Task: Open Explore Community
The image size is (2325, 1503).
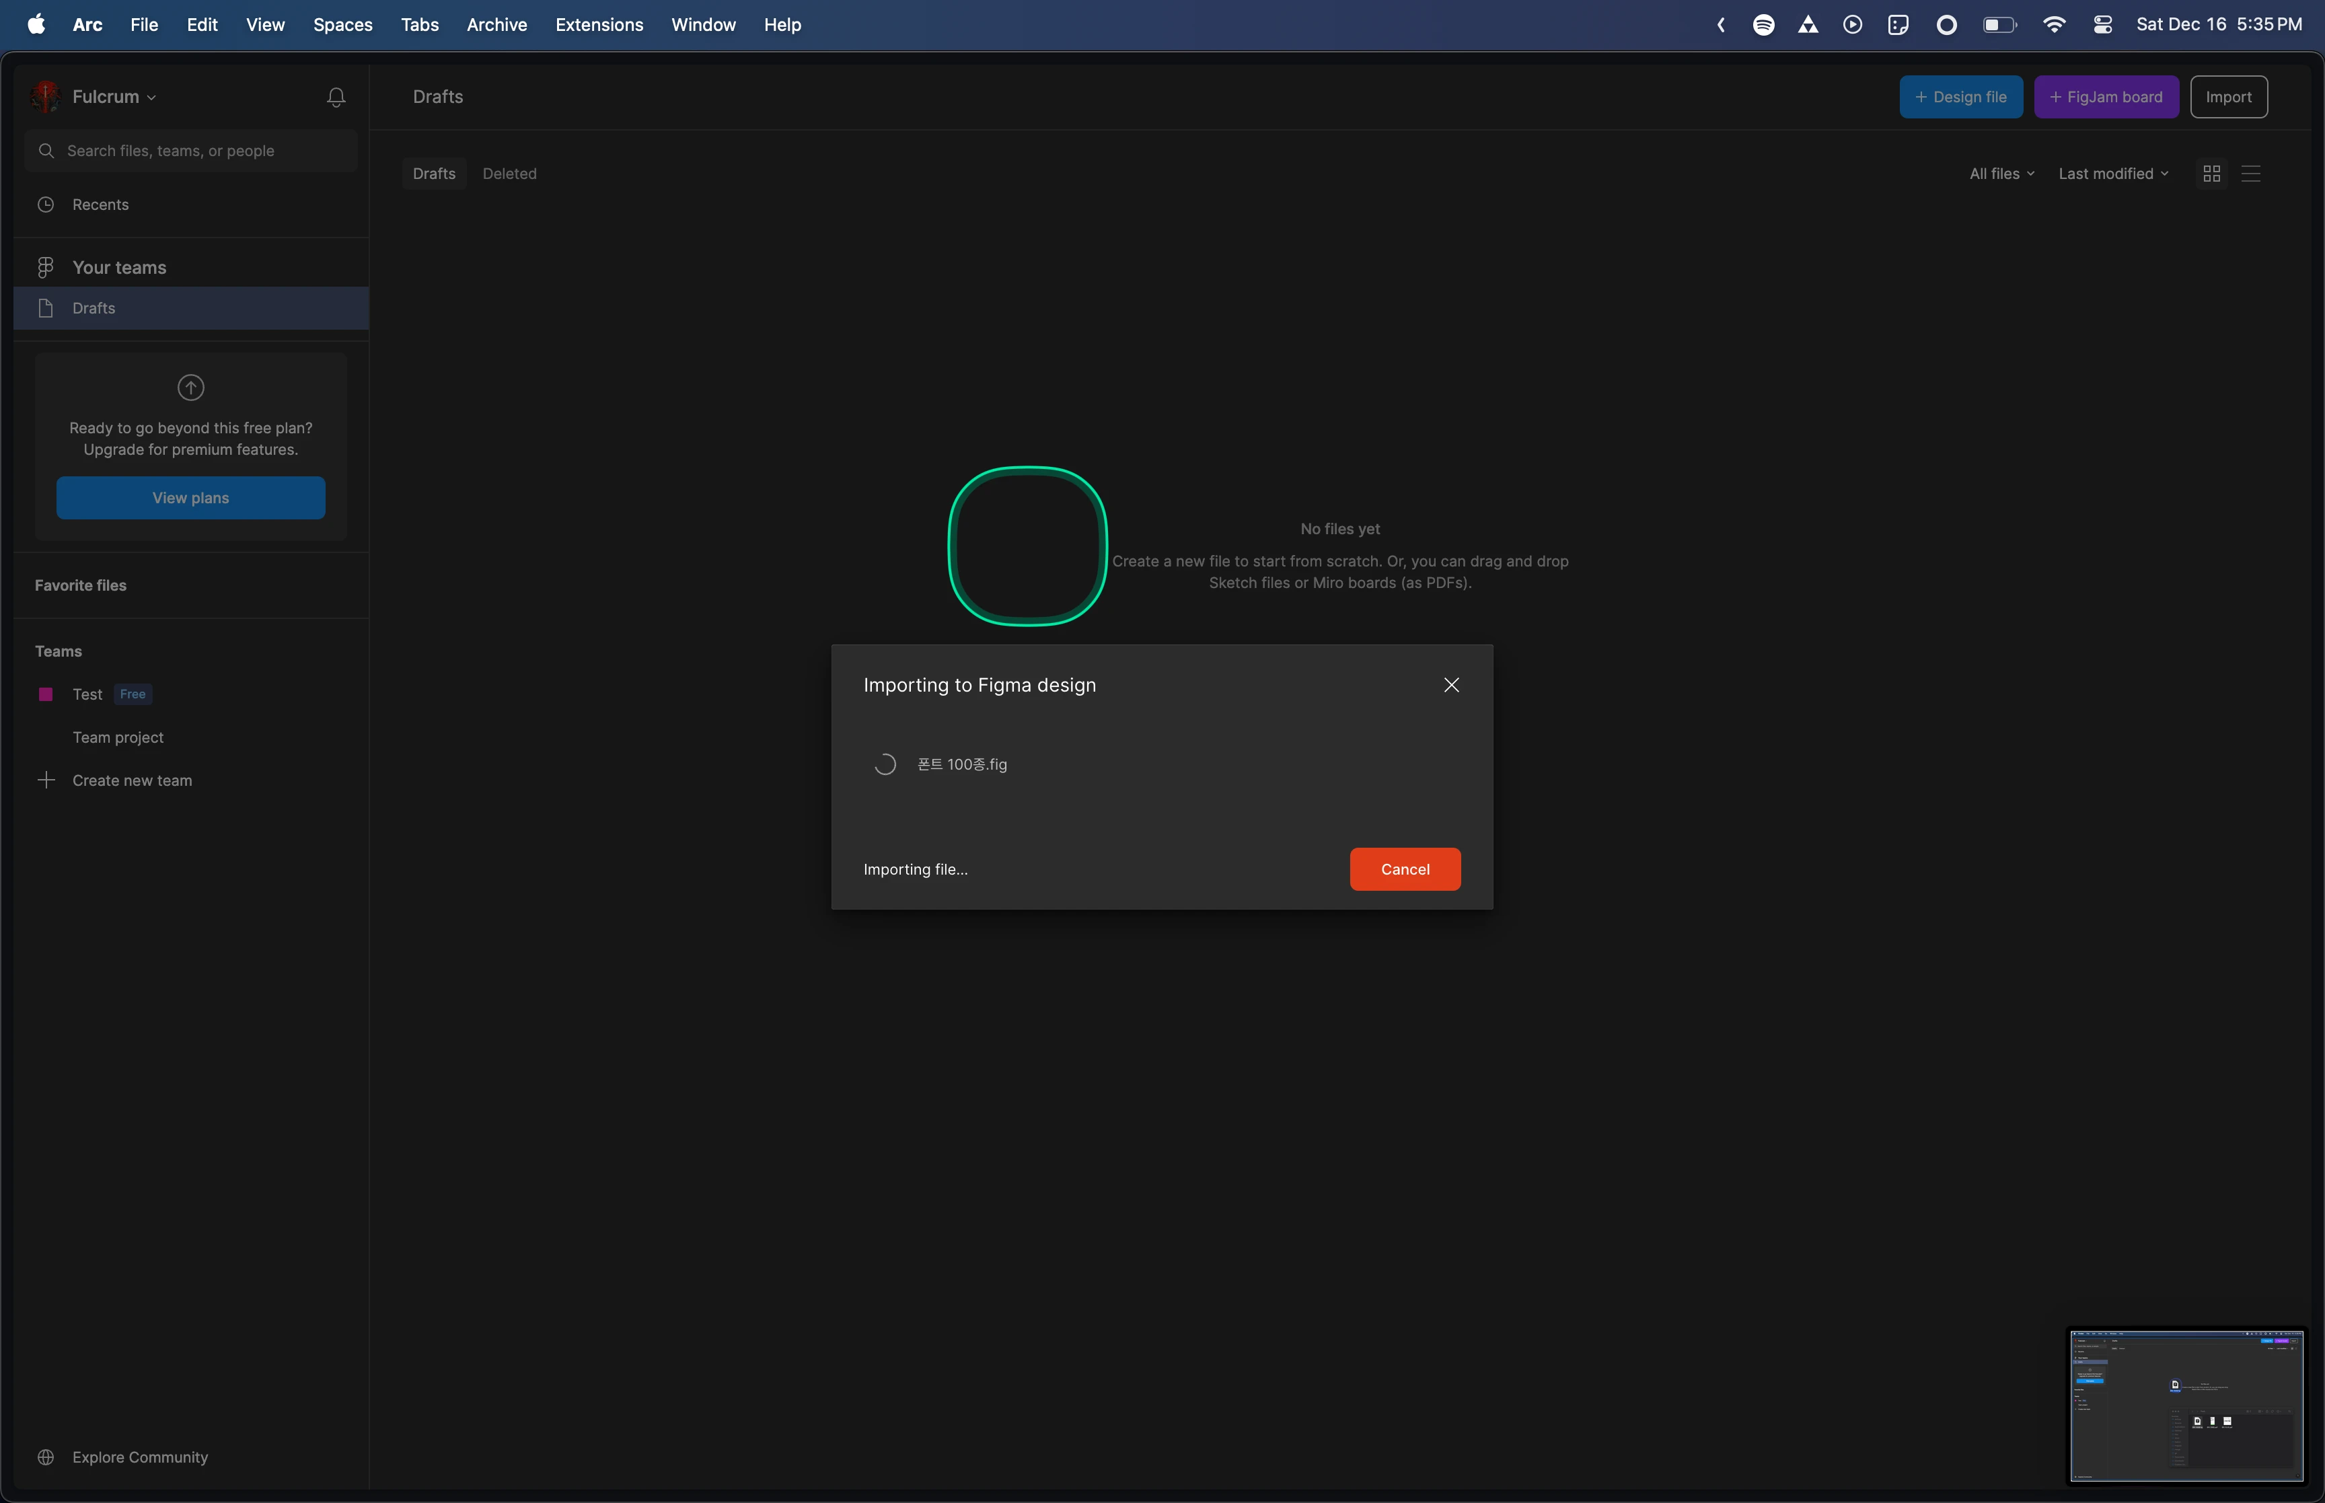Action: 139,1457
